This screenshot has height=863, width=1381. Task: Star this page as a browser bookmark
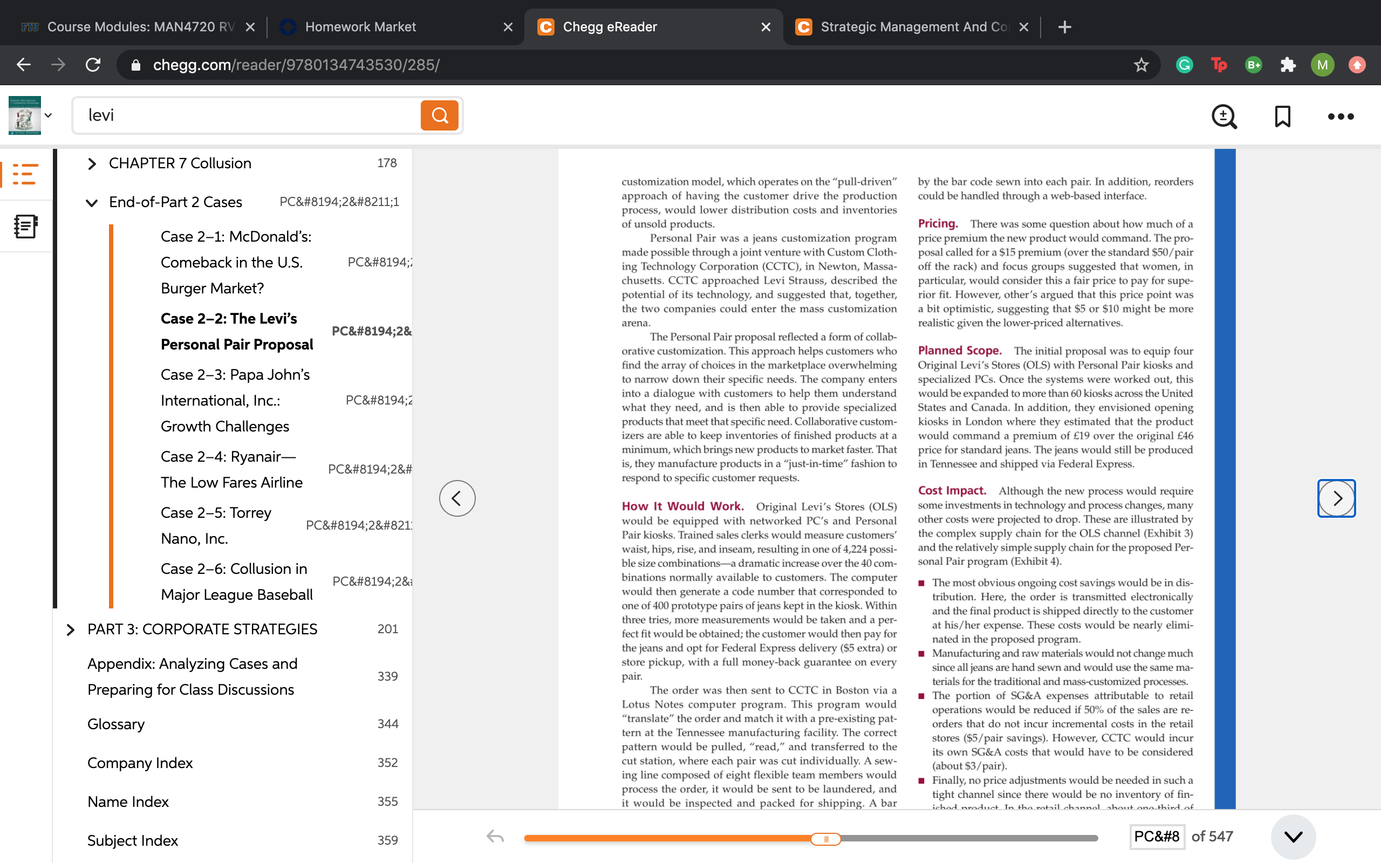click(x=1141, y=65)
